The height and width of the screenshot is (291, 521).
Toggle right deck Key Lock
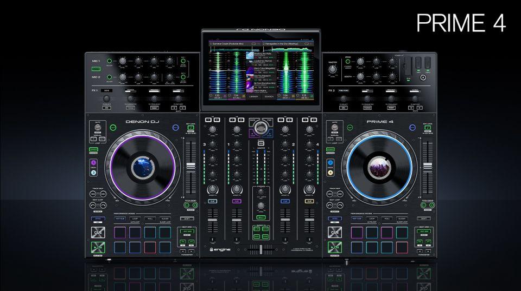pyautogui.click(x=428, y=128)
